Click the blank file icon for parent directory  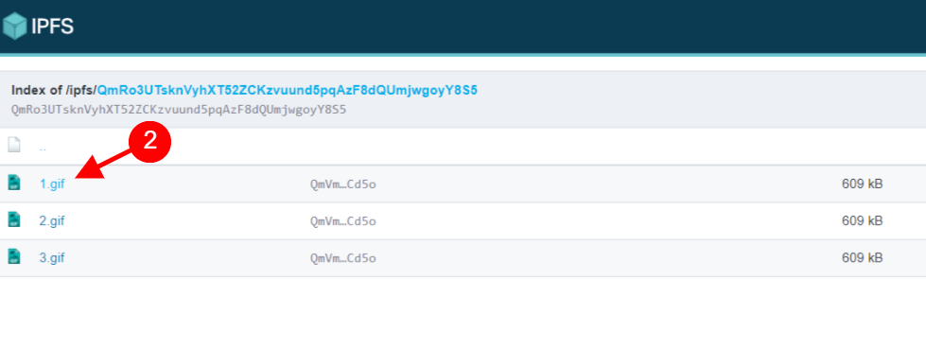point(14,145)
